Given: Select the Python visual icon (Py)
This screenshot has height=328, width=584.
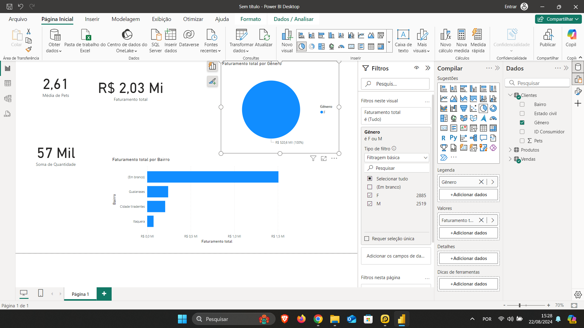Looking at the screenshot, I should (453, 138).
